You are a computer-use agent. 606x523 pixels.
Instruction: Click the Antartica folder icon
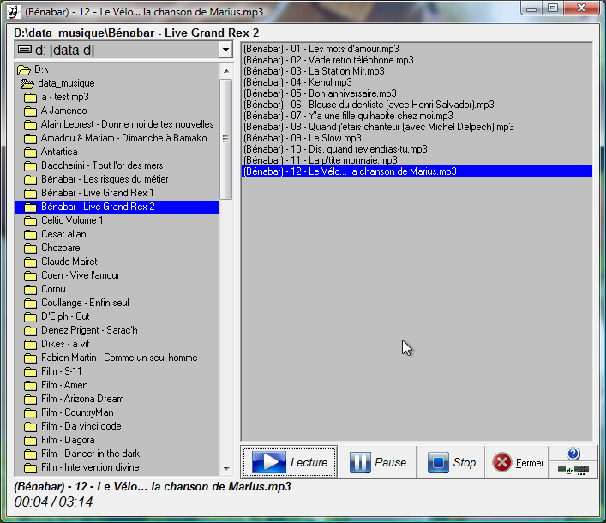[30, 153]
